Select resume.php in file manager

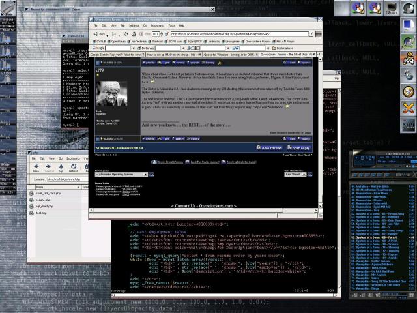(x=43, y=200)
